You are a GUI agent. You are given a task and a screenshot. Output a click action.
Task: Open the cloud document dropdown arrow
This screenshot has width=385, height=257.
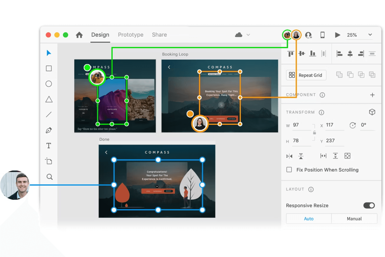click(x=248, y=35)
